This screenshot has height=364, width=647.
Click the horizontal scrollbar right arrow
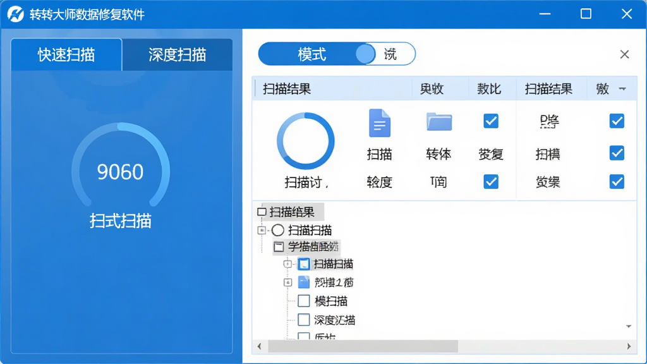tap(629, 346)
